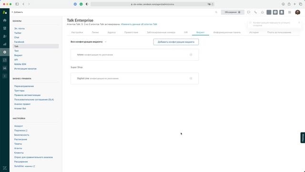This screenshot has height=172, width=305.
Task: Open 'Триггеры' business rules link
Action: [x=19, y=91]
